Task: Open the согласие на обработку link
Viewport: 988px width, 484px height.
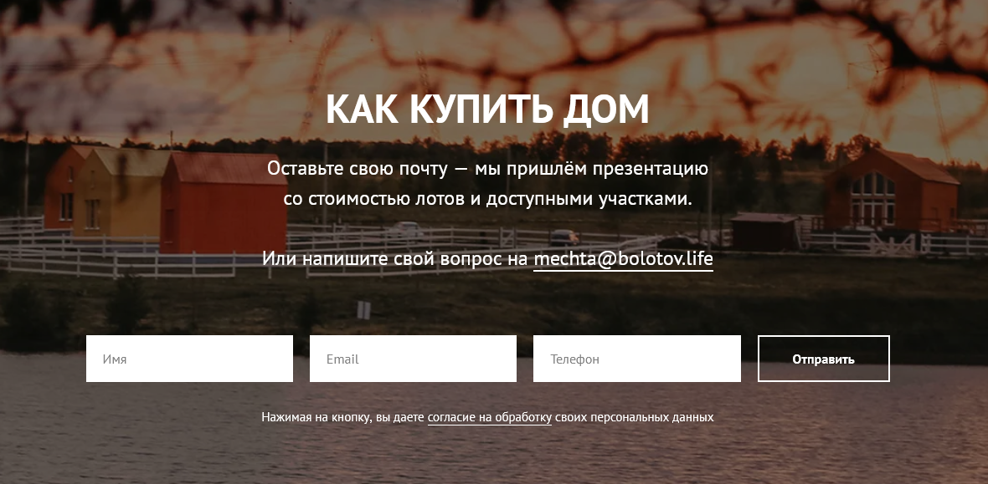Action: [490, 417]
